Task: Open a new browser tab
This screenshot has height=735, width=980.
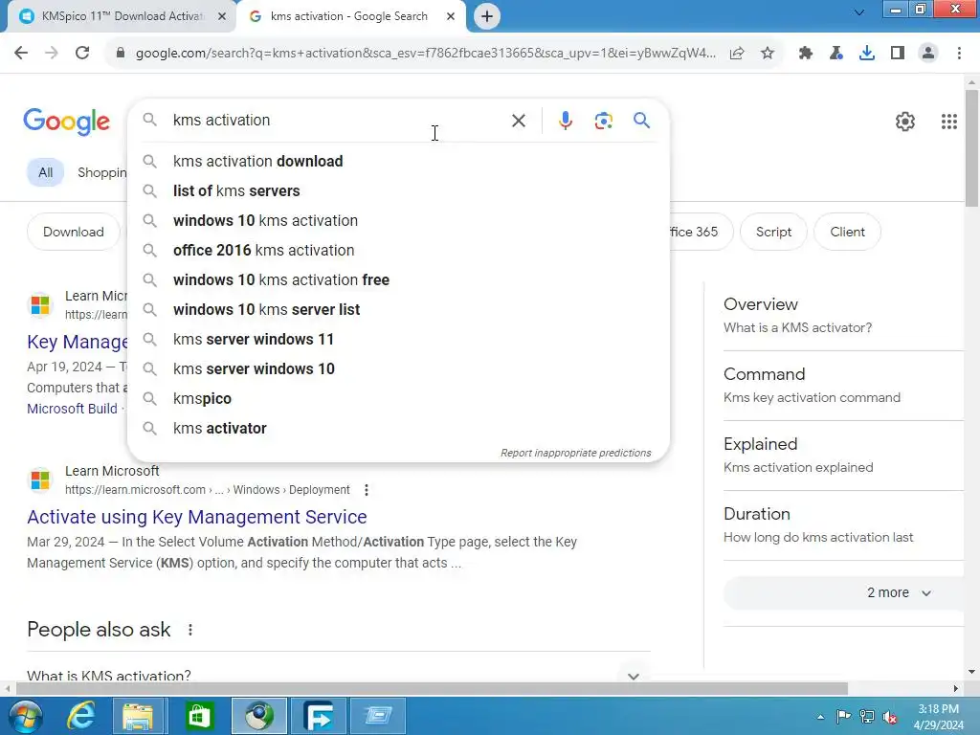Action: [x=487, y=16]
